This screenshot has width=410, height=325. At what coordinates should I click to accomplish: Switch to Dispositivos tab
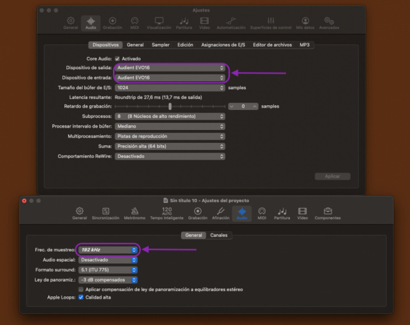[x=105, y=45]
